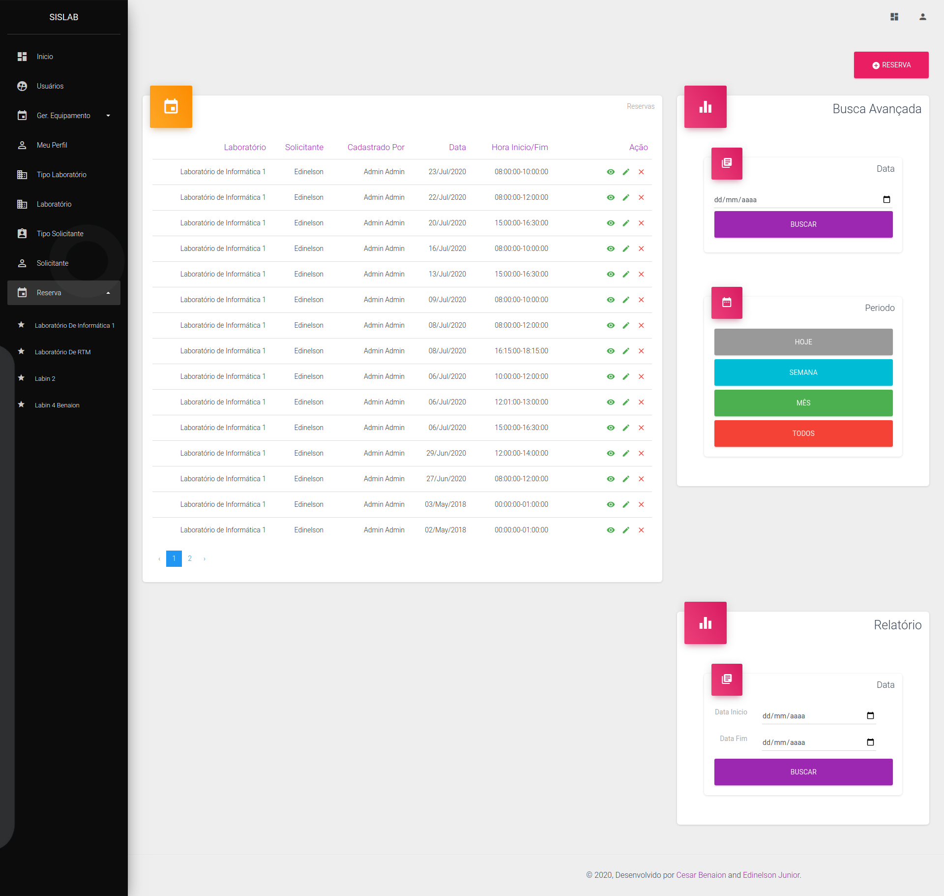Click the bar chart icon beside Busca Avançada
Viewport: 944px width, 896px height.
pos(706,107)
